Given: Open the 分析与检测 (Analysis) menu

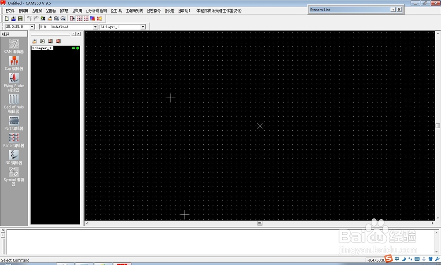Looking at the screenshot, I should 97,11.
